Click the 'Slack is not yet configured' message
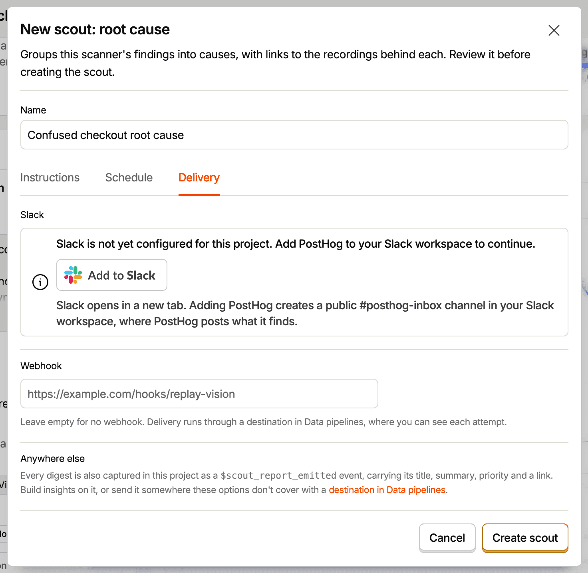 [296, 244]
